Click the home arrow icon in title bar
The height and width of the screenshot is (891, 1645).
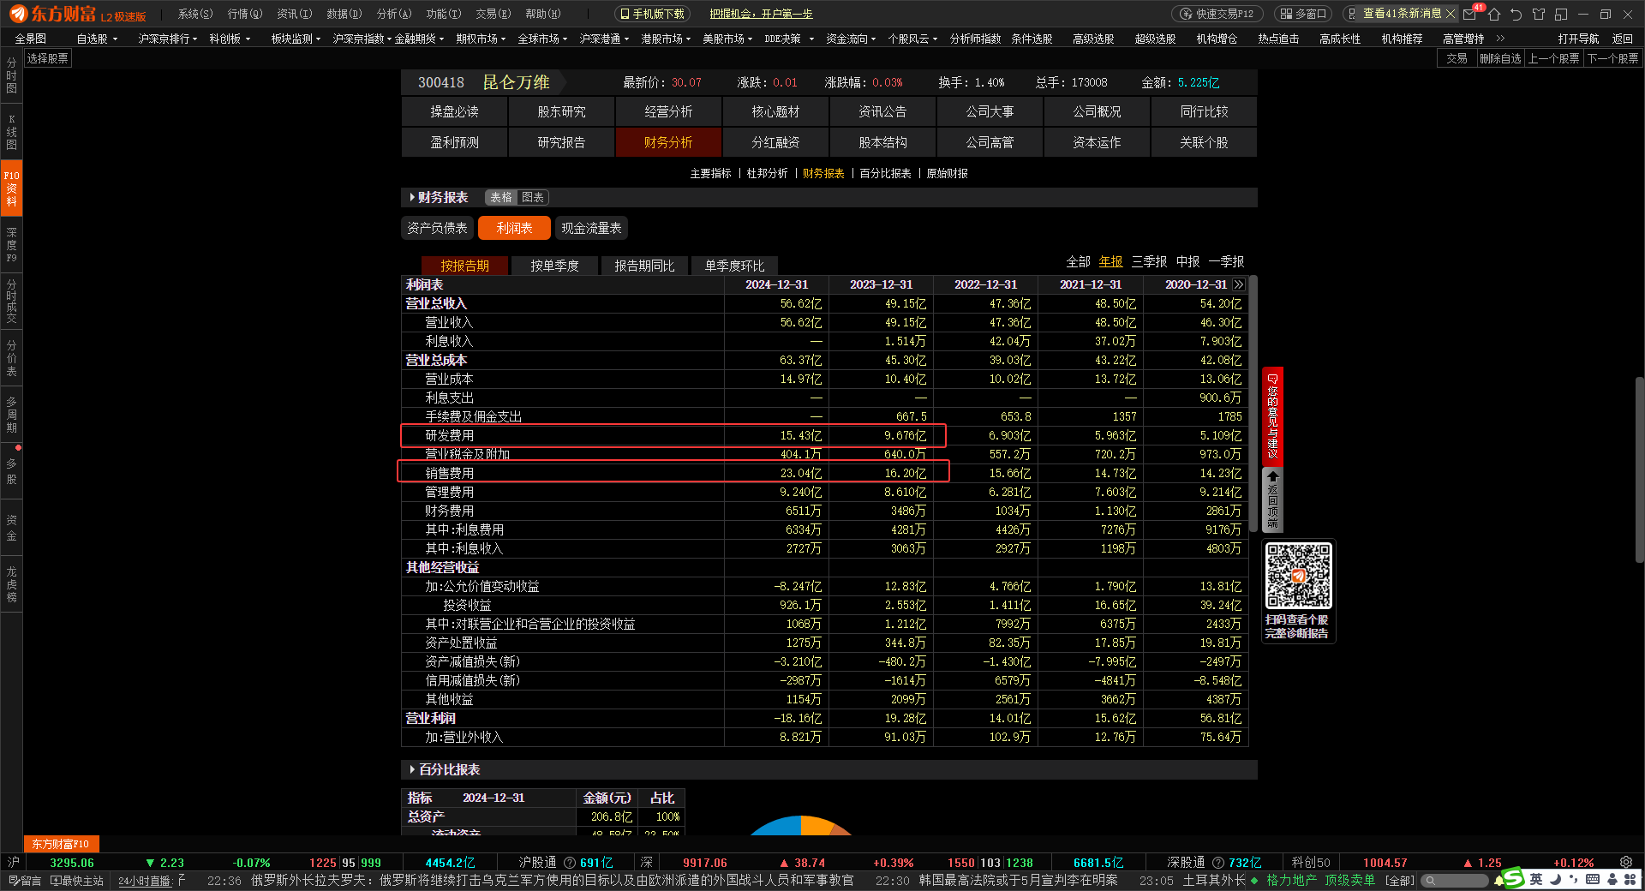pos(1494,14)
